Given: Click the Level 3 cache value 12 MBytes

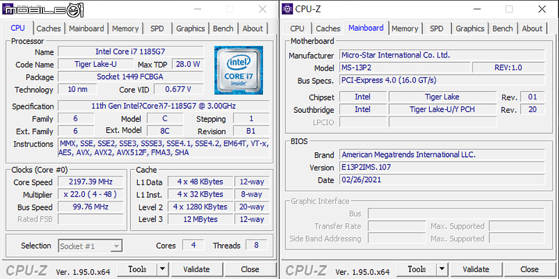Looking at the screenshot, I should (x=200, y=219).
